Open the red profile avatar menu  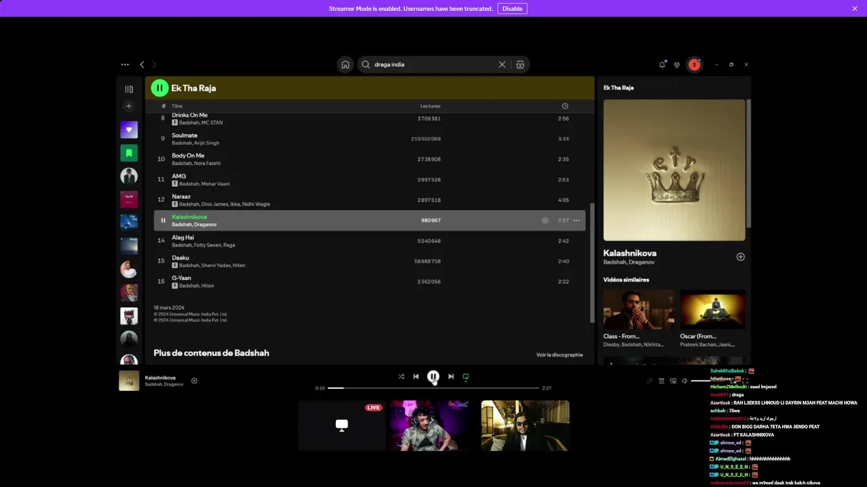(694, 64)
